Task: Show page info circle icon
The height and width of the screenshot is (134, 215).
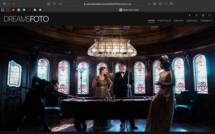Action: click(x=160, y=4)
